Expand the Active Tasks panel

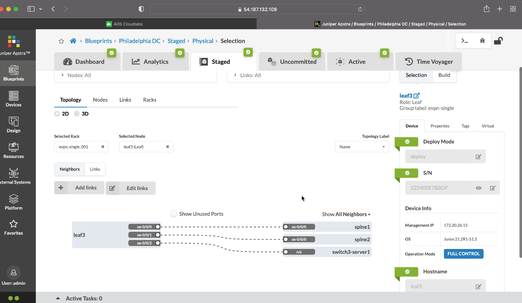pyautogui.click(x=58, y=299)
